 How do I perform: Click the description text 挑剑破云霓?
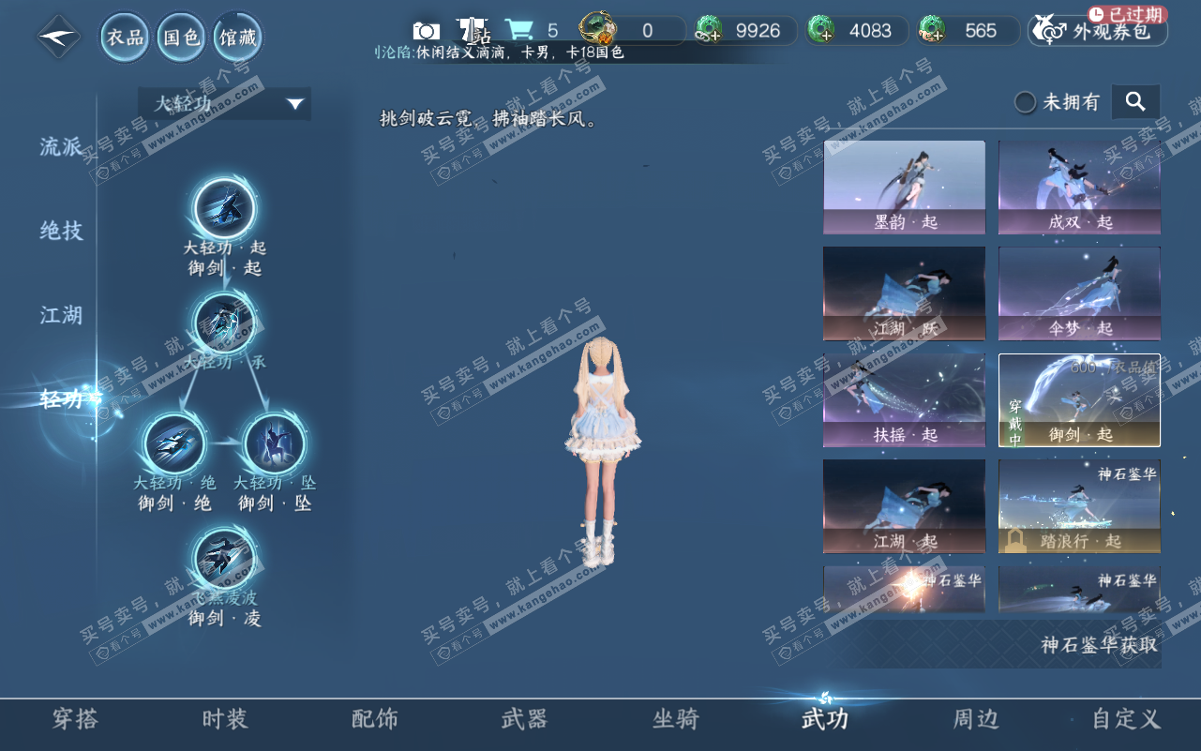click(427, 119)
